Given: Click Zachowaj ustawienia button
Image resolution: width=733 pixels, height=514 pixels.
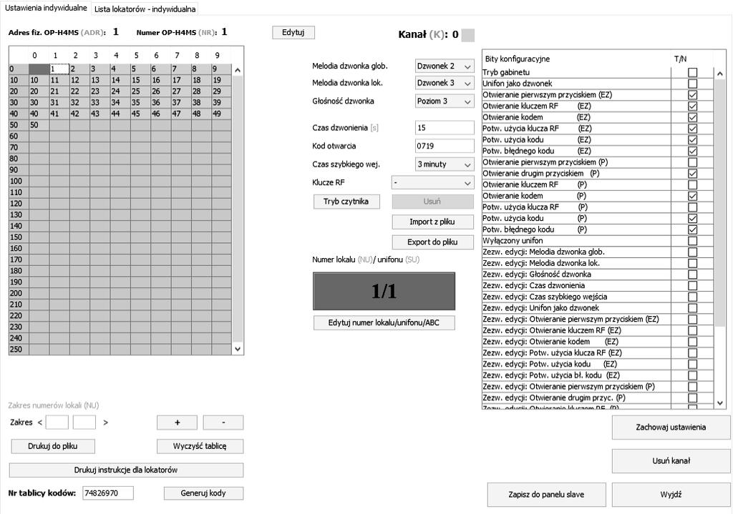Looking at the screenshot, I should coord(671,427).
